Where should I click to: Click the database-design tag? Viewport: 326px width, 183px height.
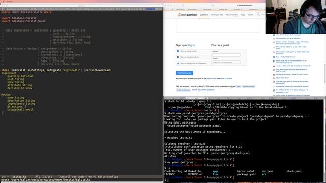point(249,87)
